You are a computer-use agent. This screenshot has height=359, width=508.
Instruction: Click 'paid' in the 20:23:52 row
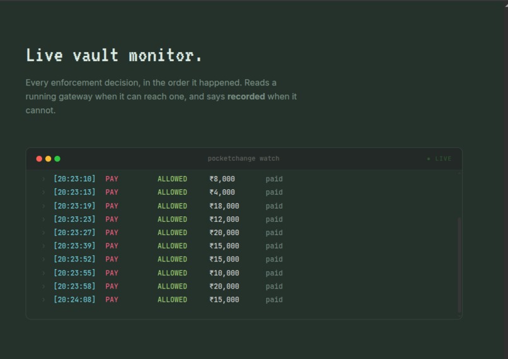274,259
